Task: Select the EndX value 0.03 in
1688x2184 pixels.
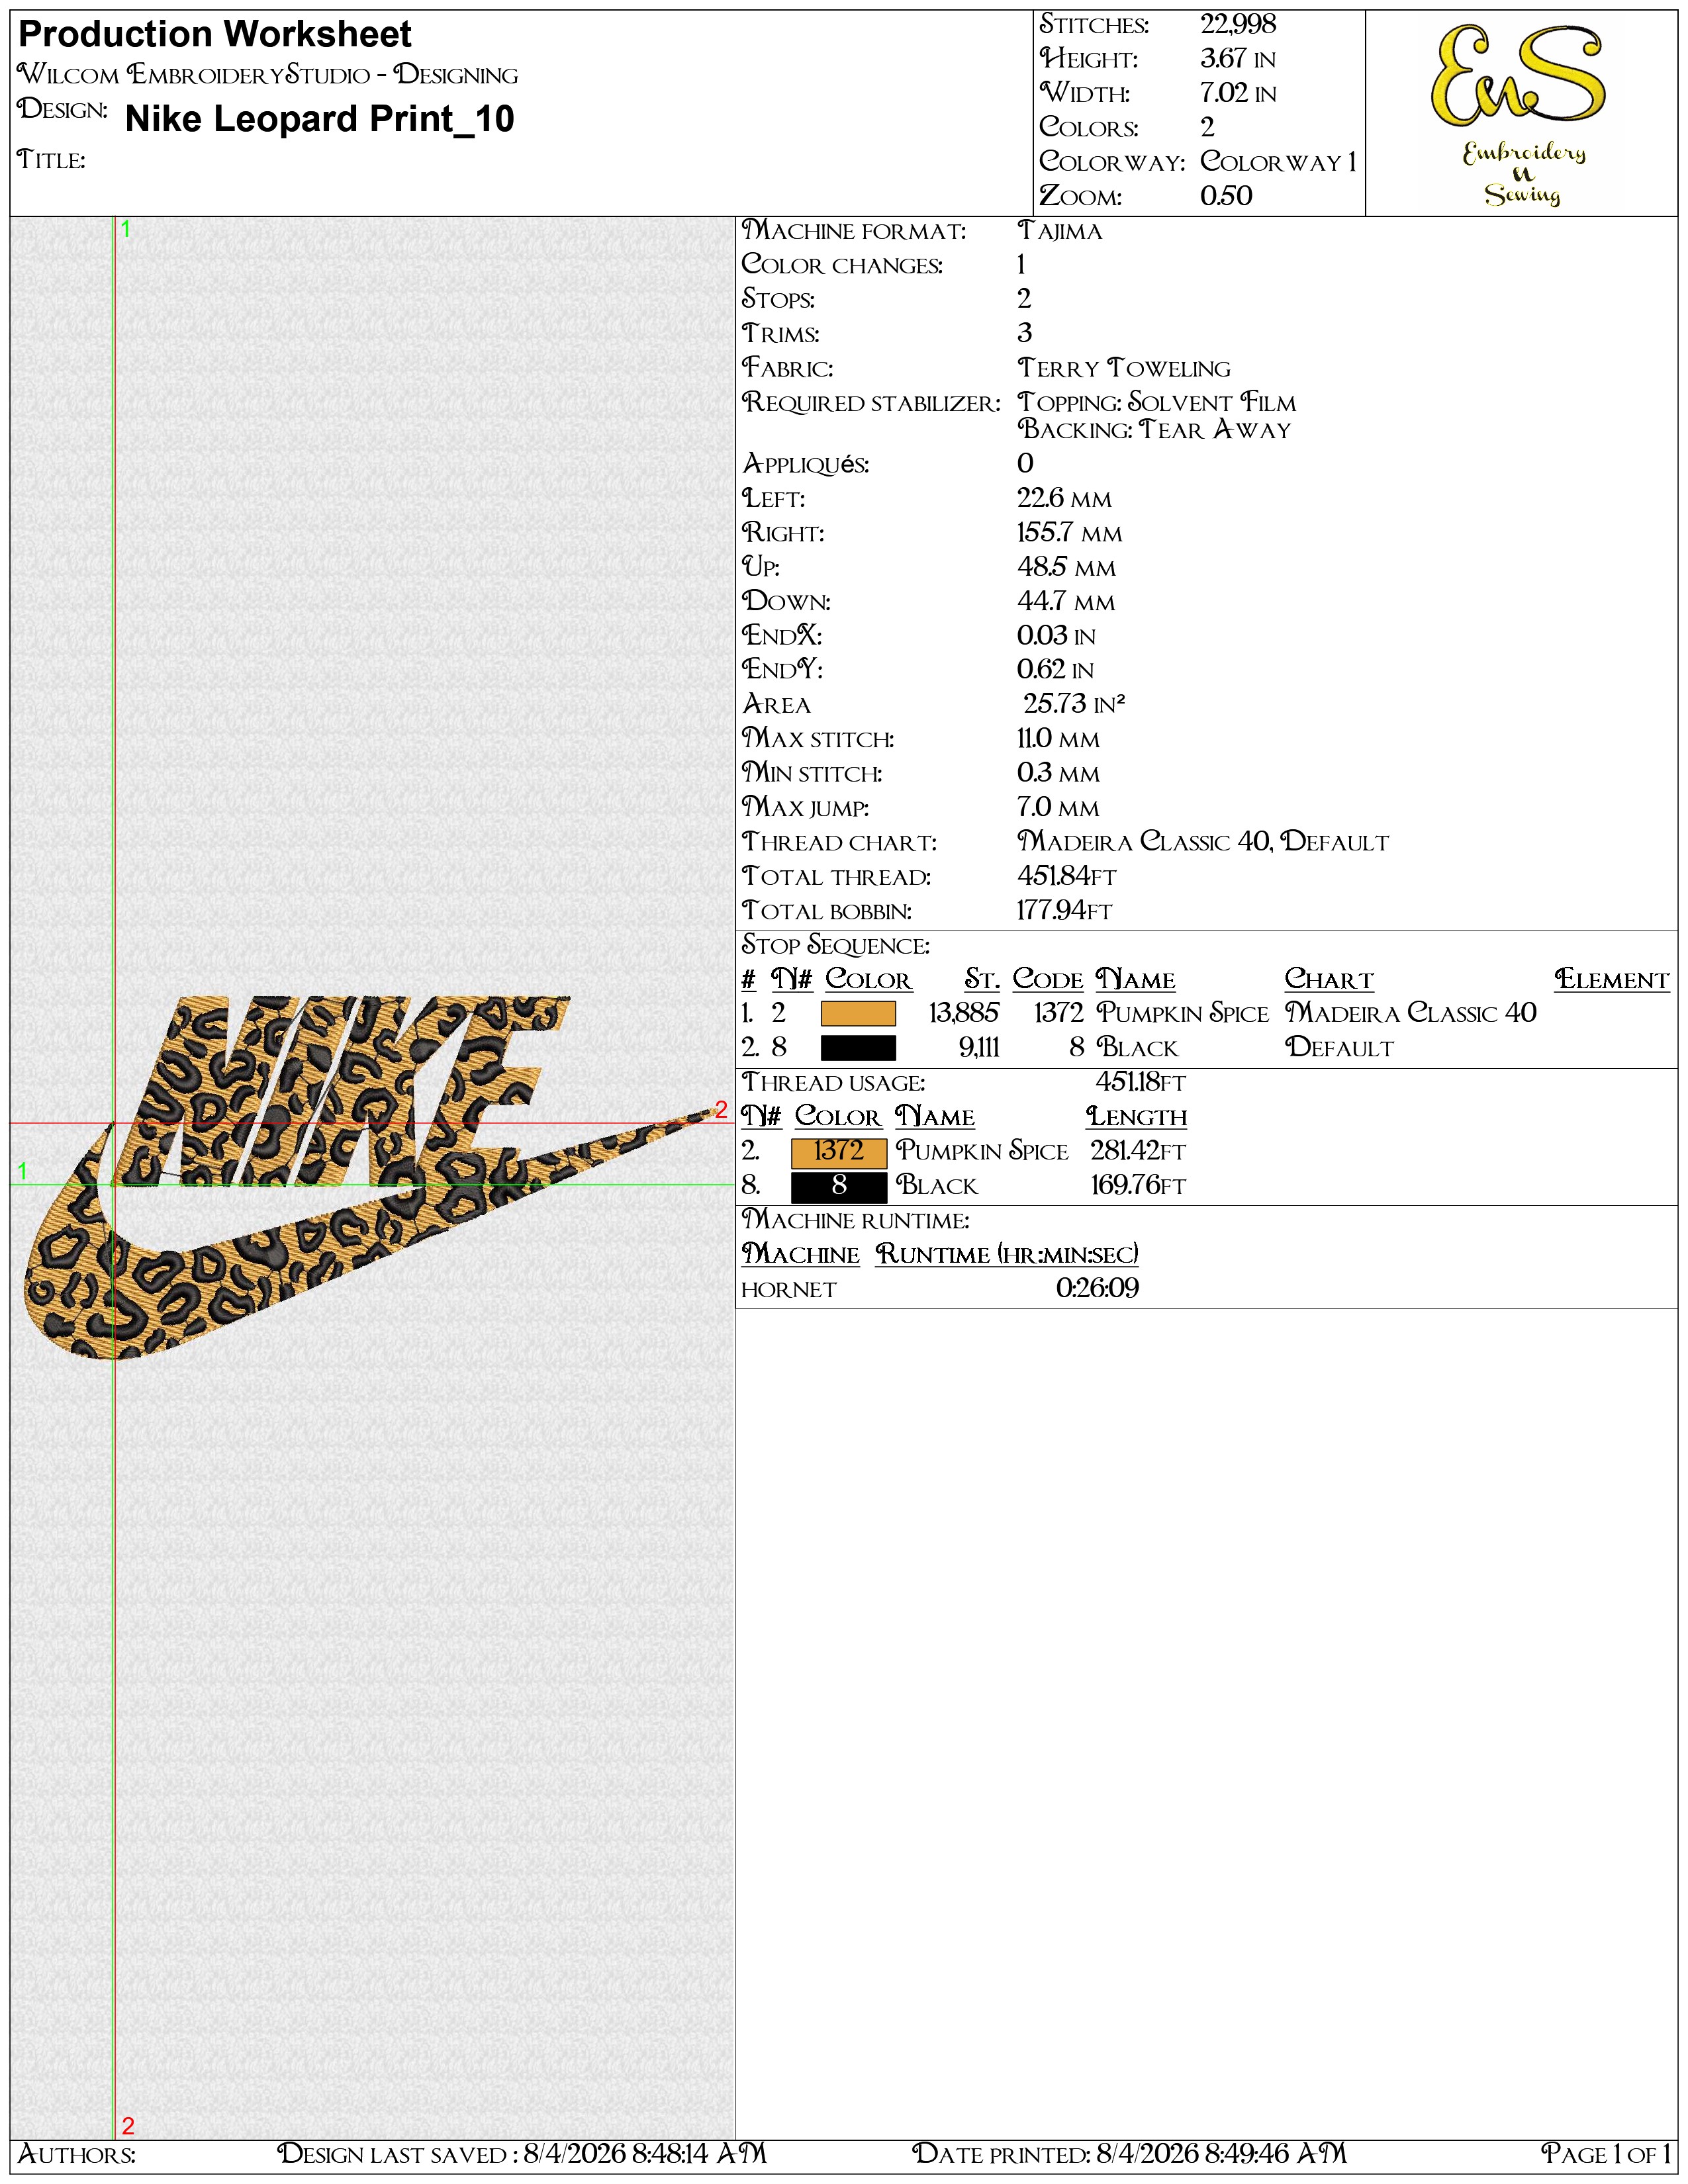Action: 1056,636
